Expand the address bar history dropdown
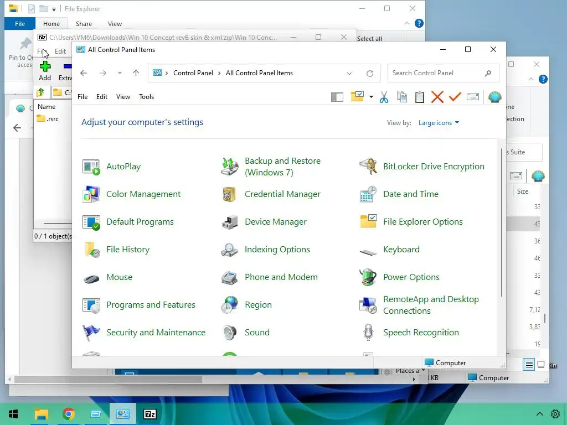This screenshot has width=567, height=425. [349, 74]
